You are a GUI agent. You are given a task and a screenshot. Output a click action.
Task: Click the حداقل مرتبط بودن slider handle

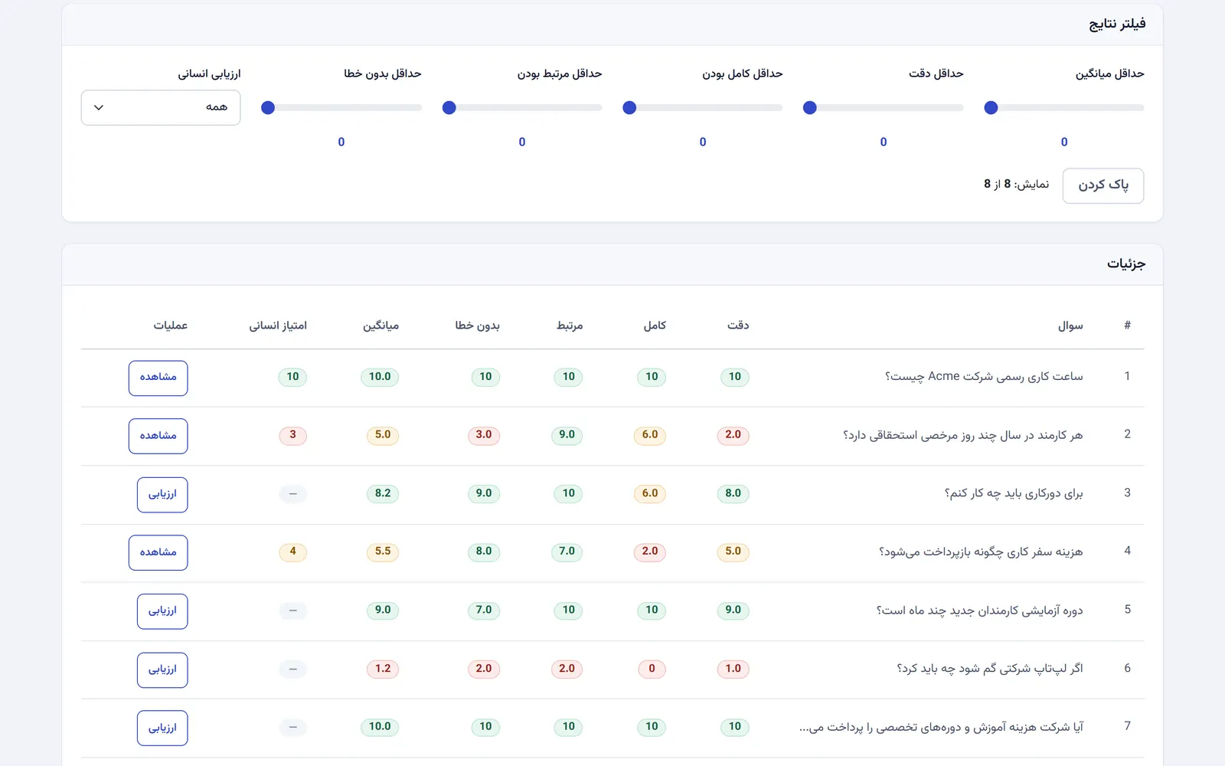pyautogui.click(x=449, y=108)
